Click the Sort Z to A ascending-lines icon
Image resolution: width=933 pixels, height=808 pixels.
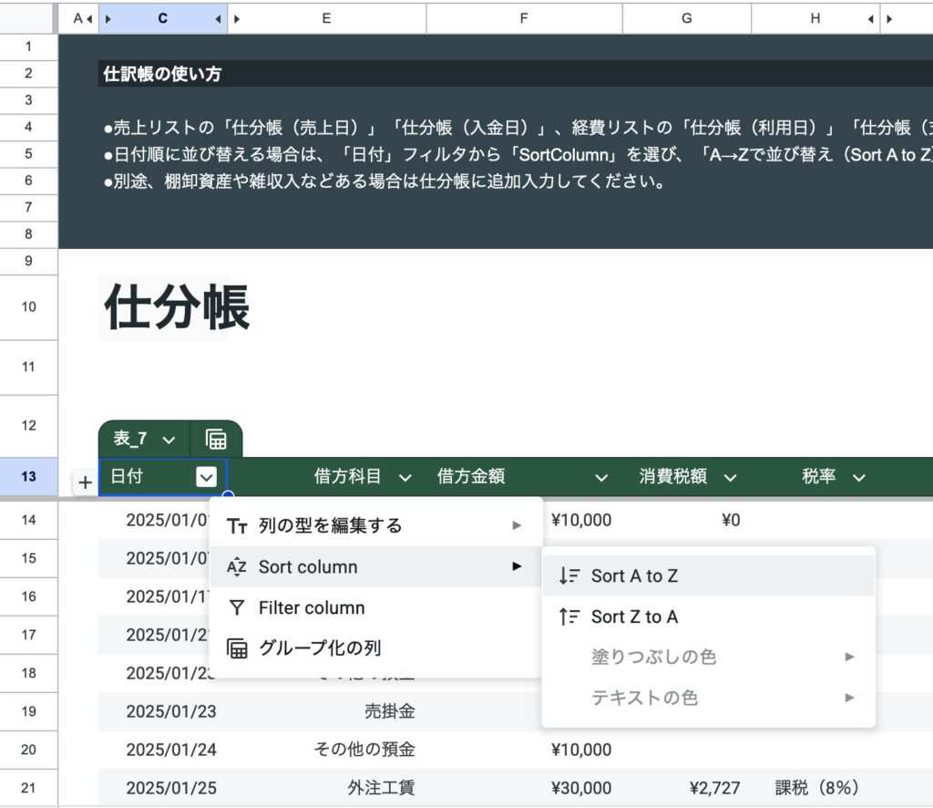coord(569,616)
